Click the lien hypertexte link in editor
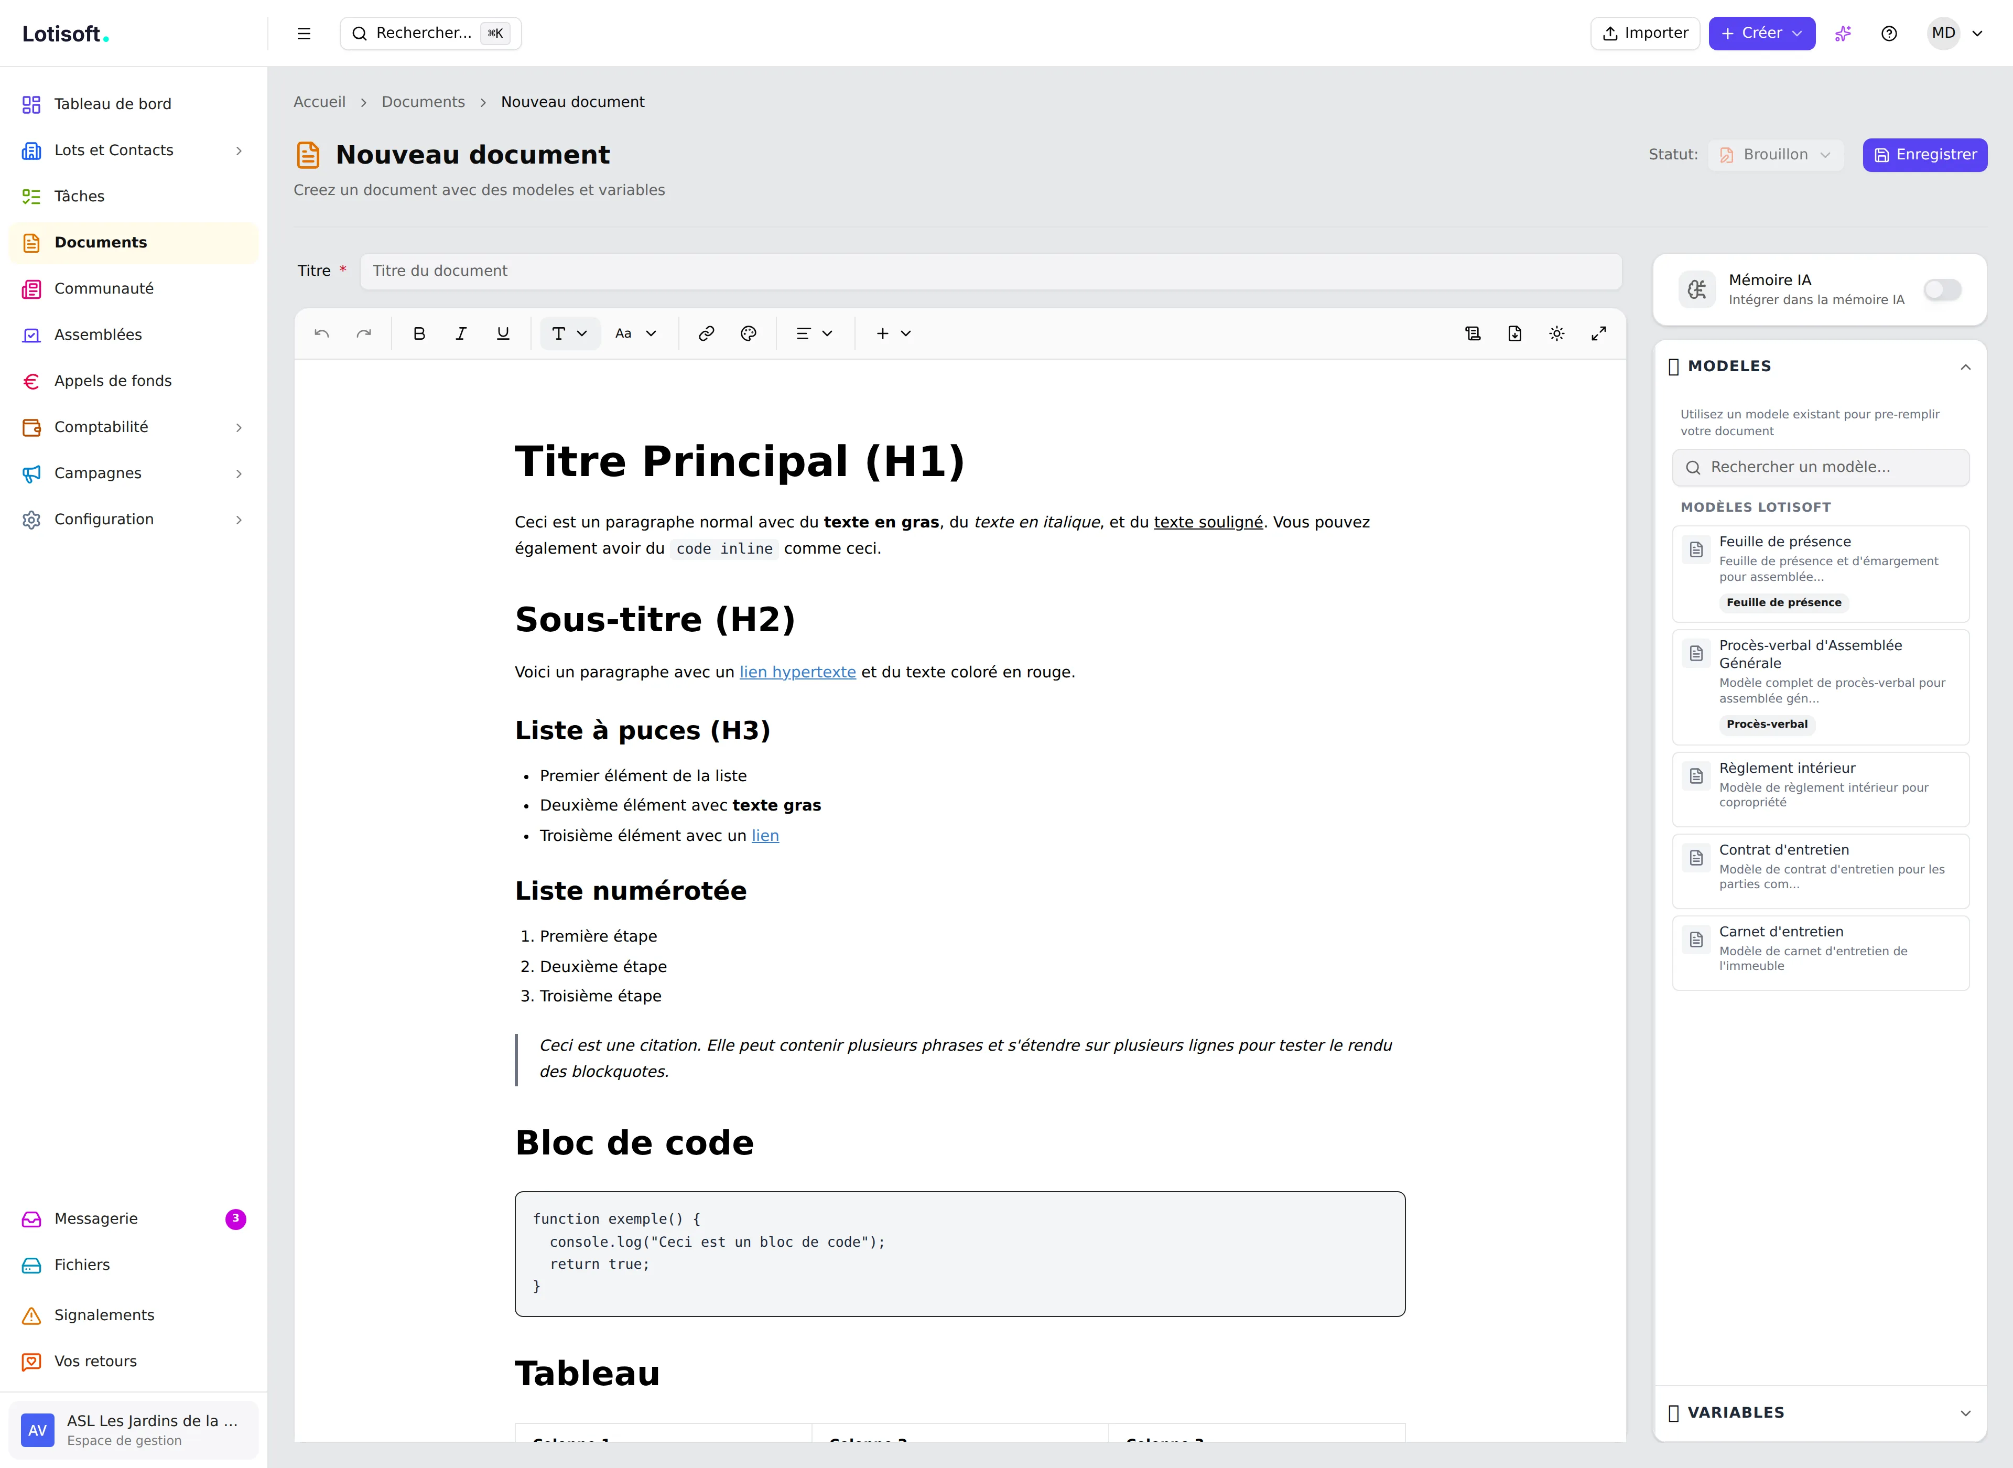 pos(798,673)
